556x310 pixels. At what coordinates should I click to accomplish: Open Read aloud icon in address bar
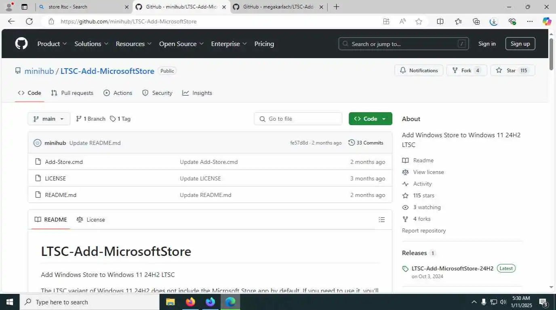tap(402, 21)
